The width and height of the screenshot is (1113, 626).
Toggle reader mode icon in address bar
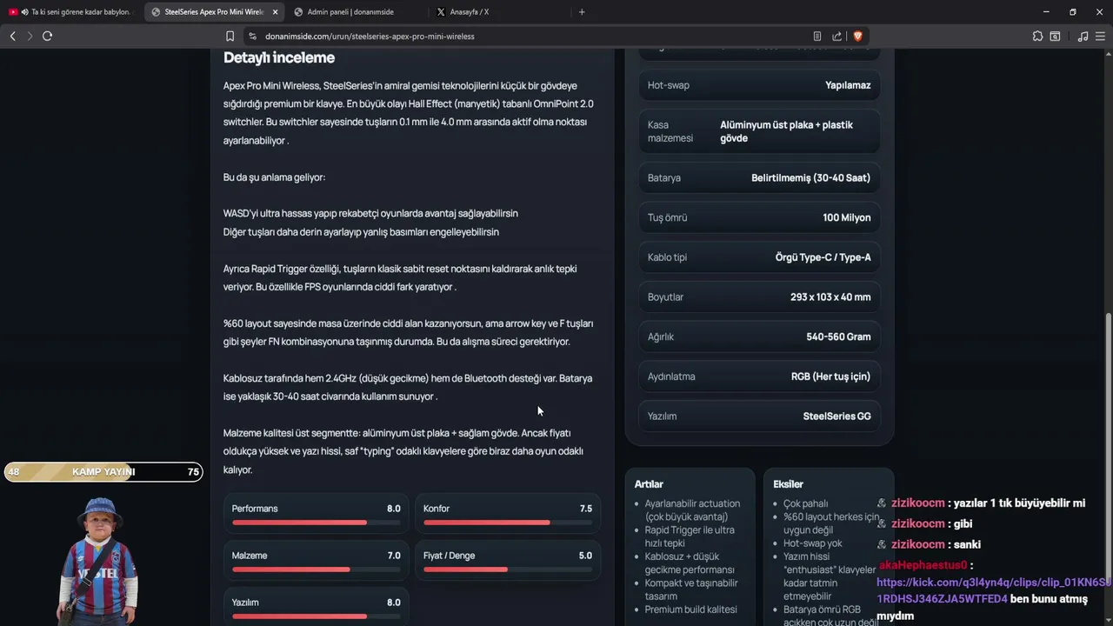point(817,37)
